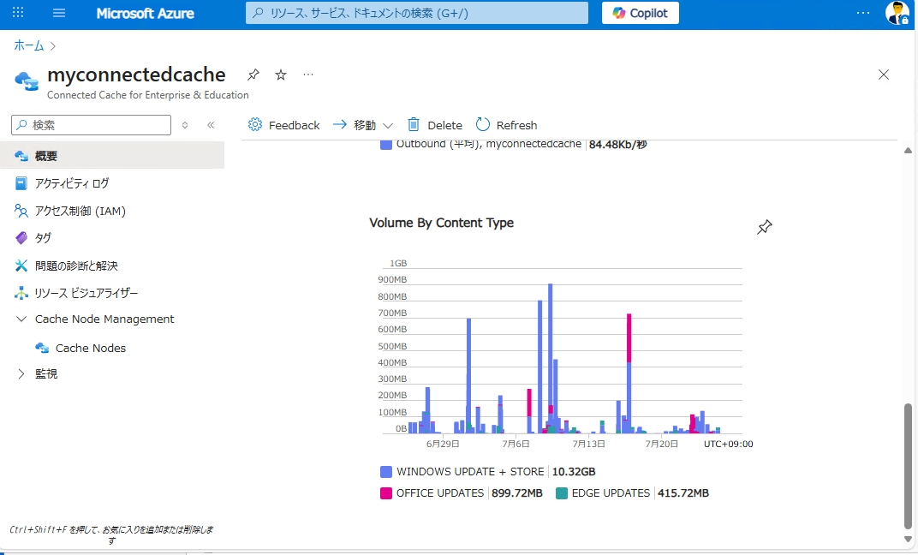Collapse Cache Node Management group
The height and width of the screenshot is (555, 918).
pyautogui.click(x=21, y=319)
